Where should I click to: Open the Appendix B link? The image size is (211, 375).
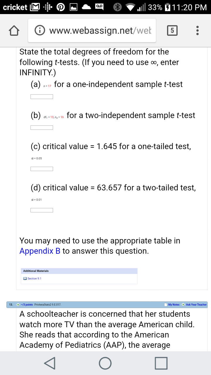coord(40,251)
